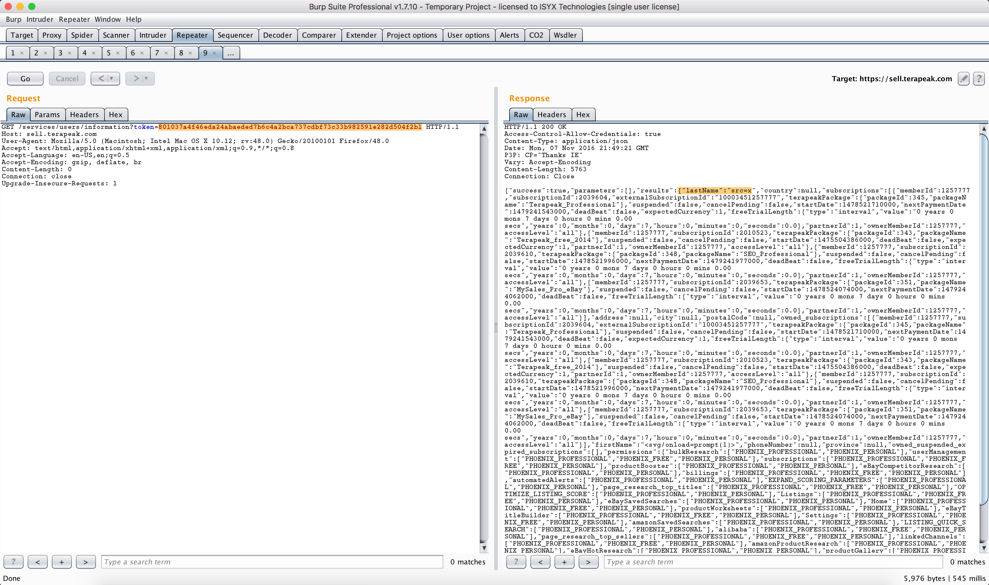
Task: Switch to the Sequencer tab
Action: [235, 35]
